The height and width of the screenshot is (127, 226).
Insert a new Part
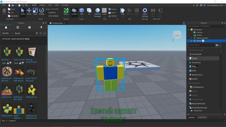(82, 11)
